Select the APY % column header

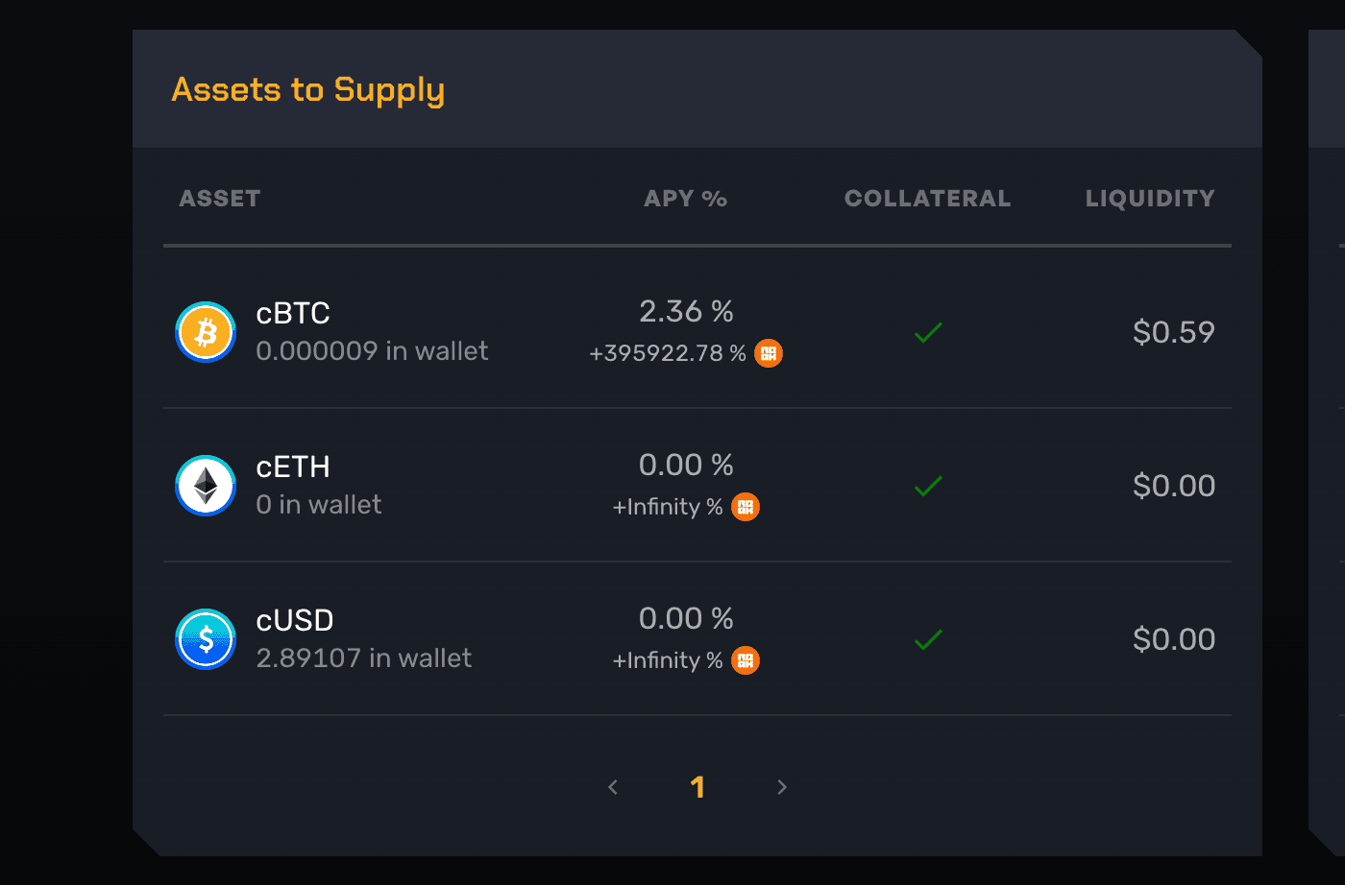[x=685, y=198]
